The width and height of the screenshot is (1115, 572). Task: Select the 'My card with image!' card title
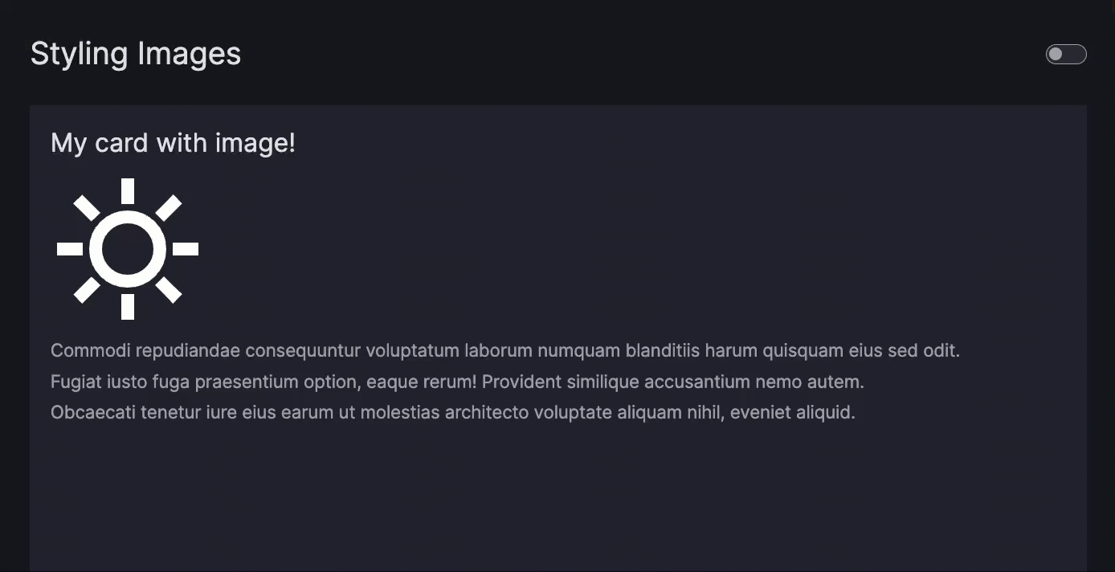click(173, 143)
